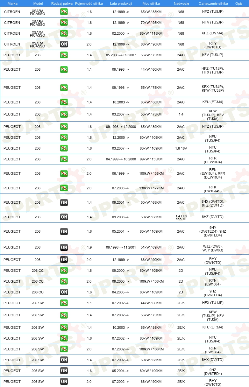Screen dimensions: 249x387
Task: Select the 1.6 16V body cell
Action: click(x=181, y=148)
